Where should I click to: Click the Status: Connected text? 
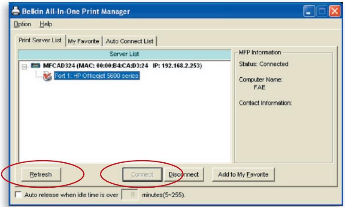(x=263, y=64)
